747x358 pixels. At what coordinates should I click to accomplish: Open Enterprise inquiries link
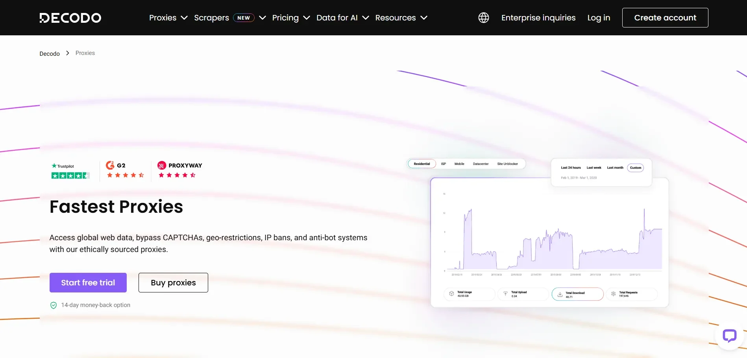[x=538, y=18]
